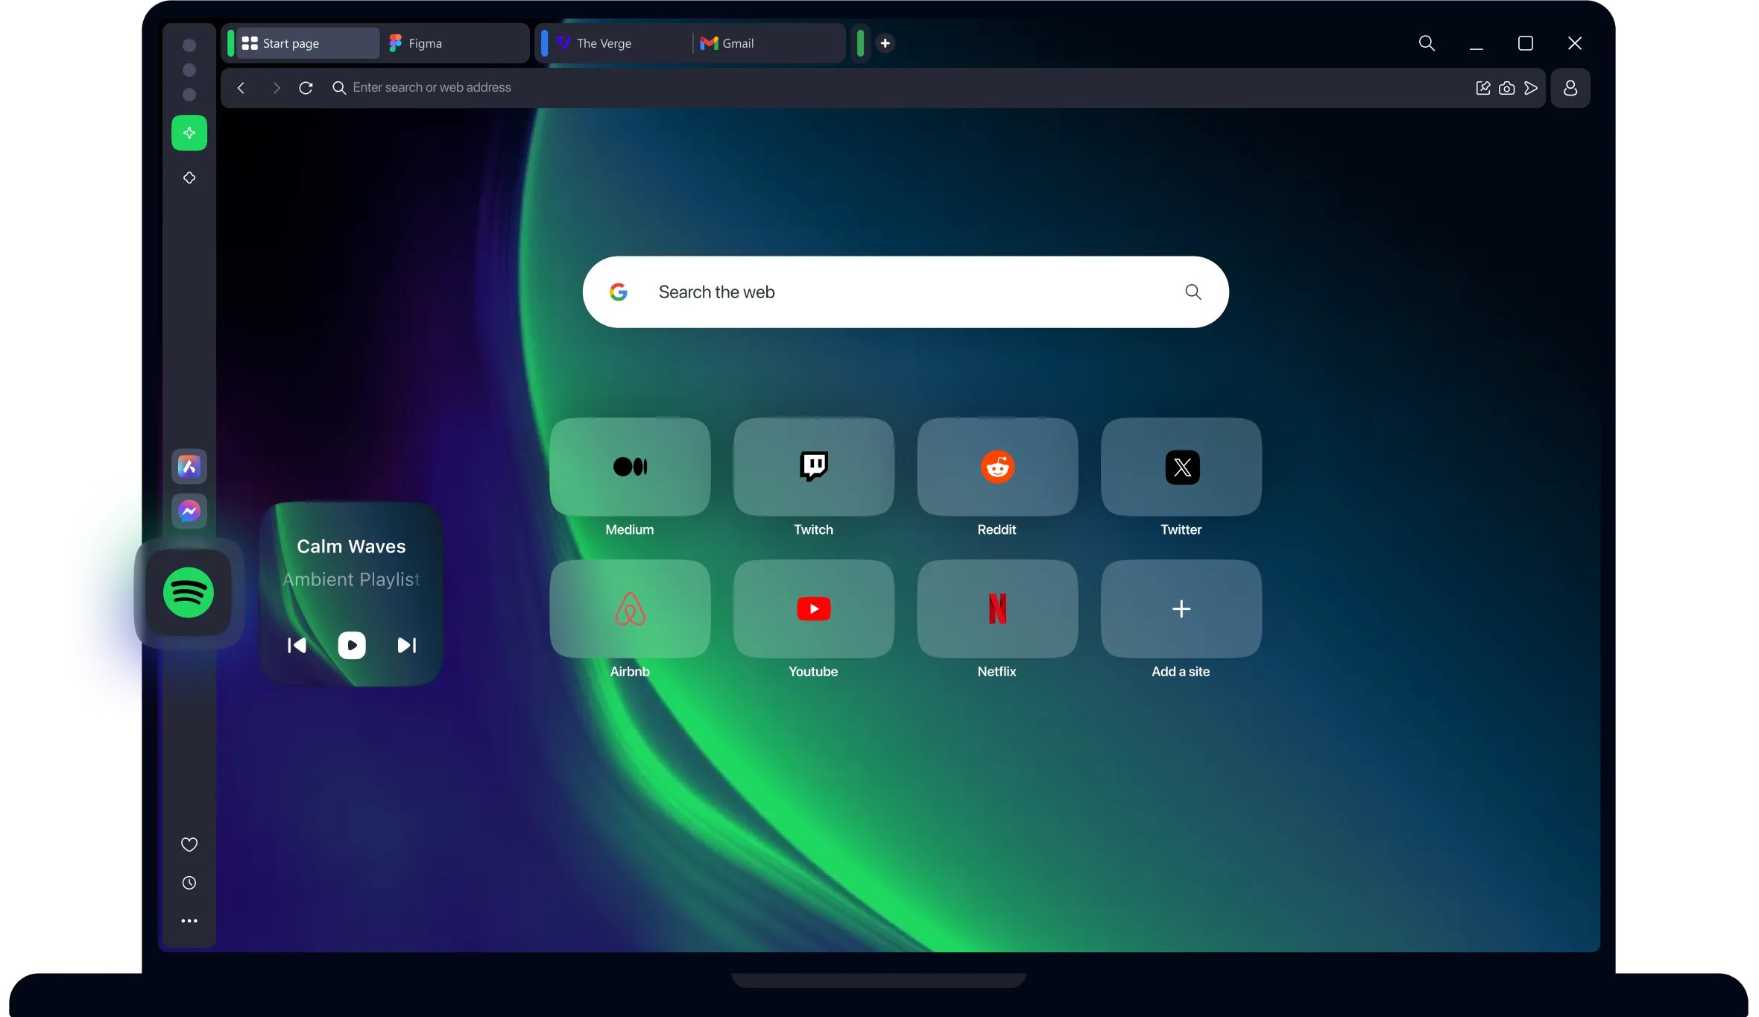Open the Airbnb speed dial tile

point(630,609)
